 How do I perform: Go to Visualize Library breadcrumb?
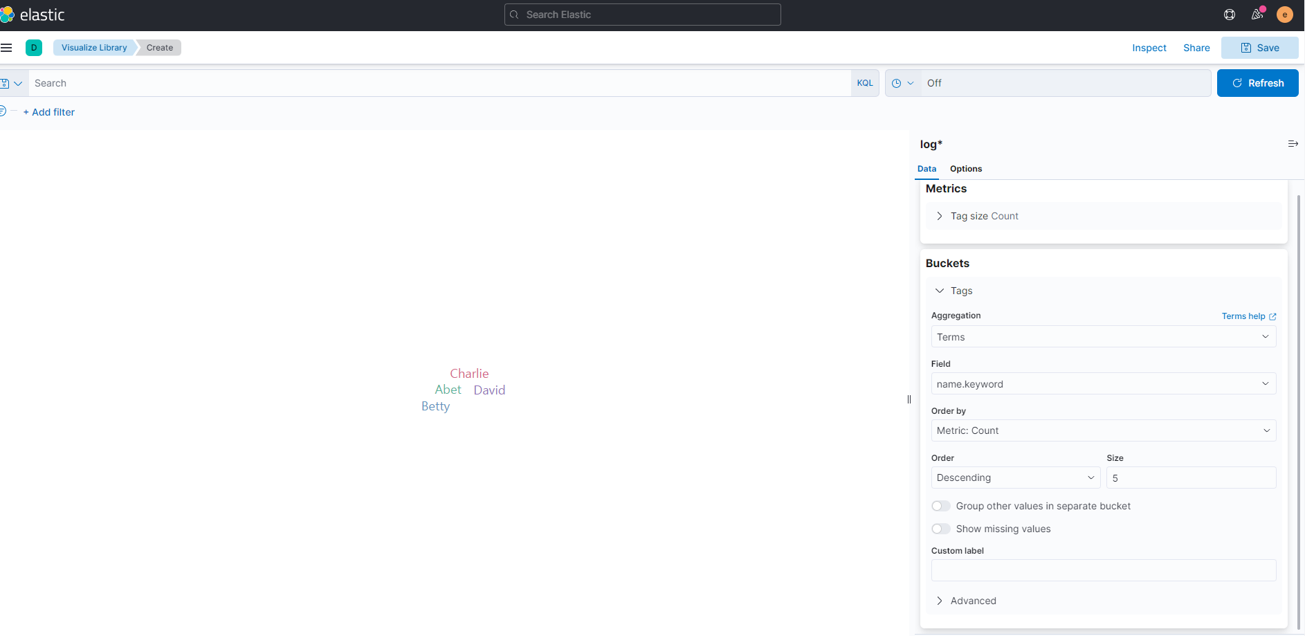(x=94, y=48)
